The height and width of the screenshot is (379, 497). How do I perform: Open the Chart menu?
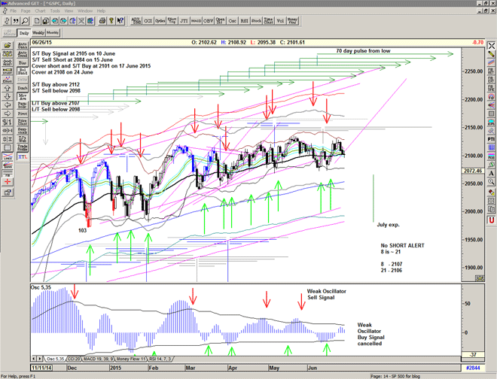(x=45, y=11)
